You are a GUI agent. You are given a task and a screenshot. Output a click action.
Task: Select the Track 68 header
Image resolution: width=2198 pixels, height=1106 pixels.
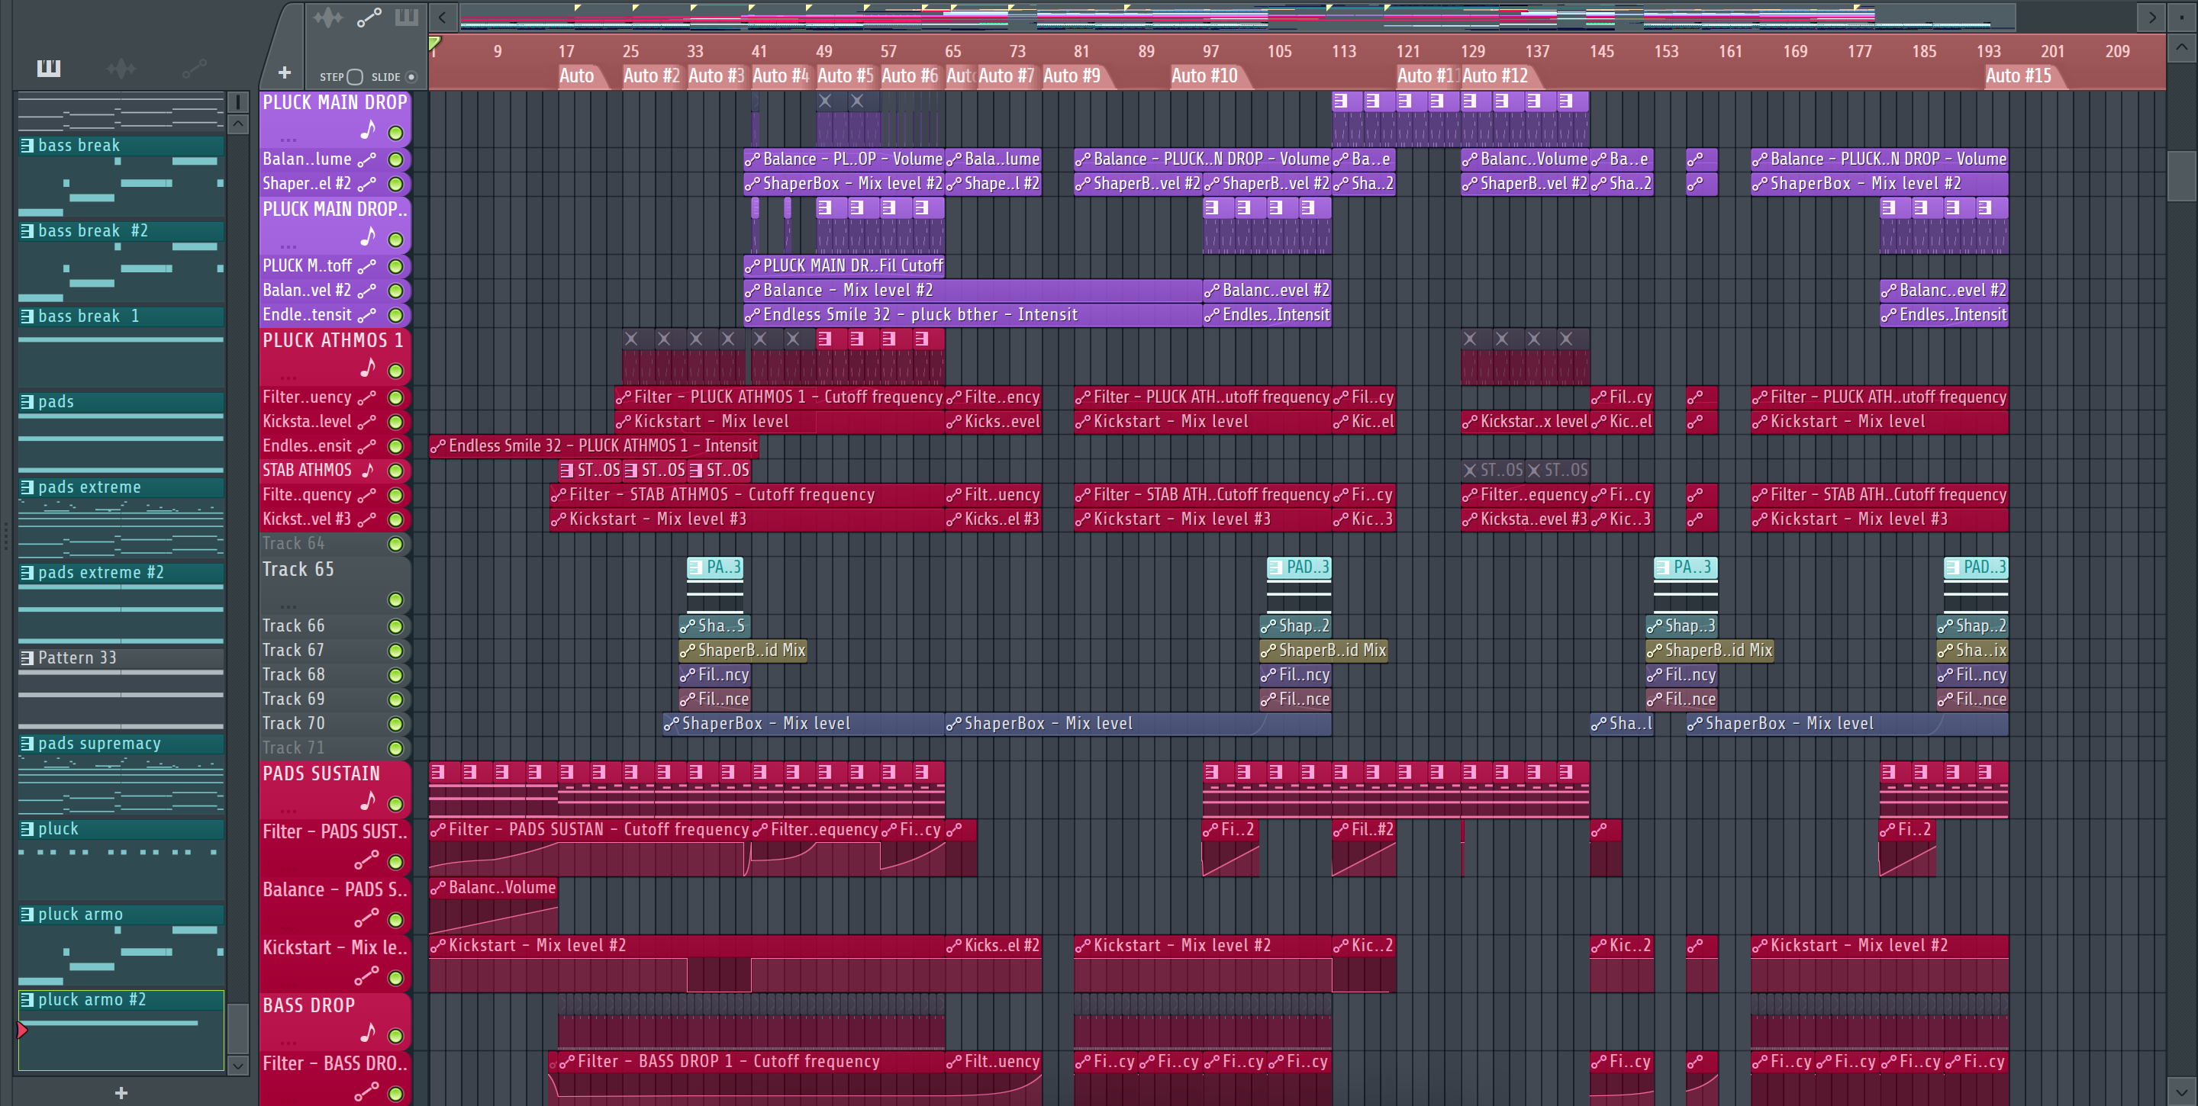click(334, 674)
